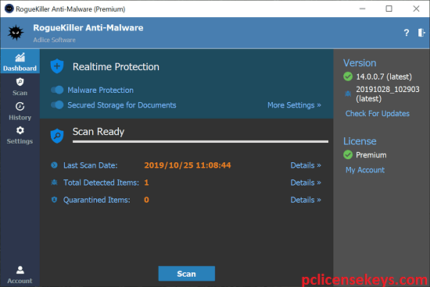The height and width of the screenshot is (287, 430).
Task: Click the green check next to version 14.0.0.7
Action: pyautogui.click(x=348, y=76)
